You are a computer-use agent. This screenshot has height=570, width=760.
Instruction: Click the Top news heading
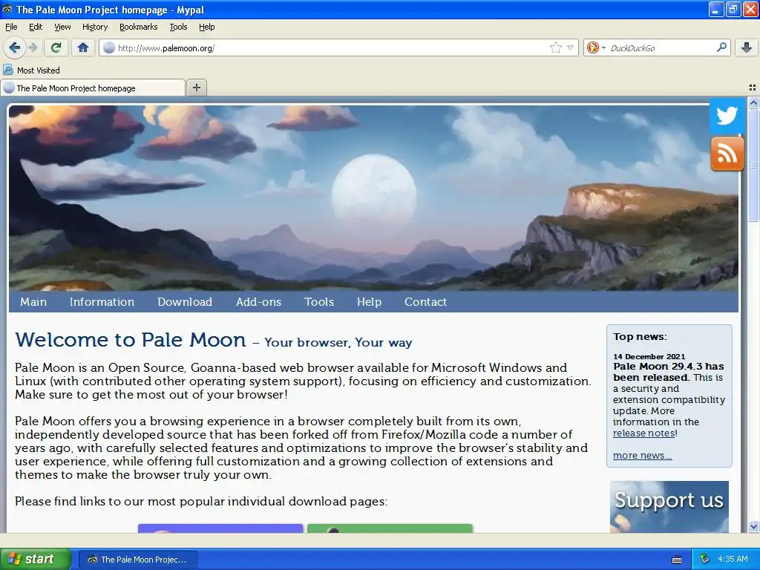640,336
